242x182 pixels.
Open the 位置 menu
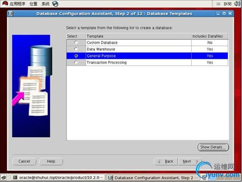(x=33, y=4)
